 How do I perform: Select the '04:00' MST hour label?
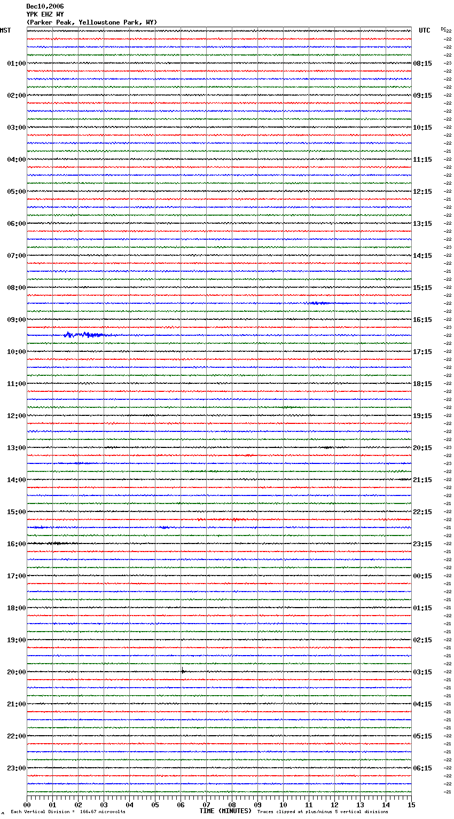17,160
